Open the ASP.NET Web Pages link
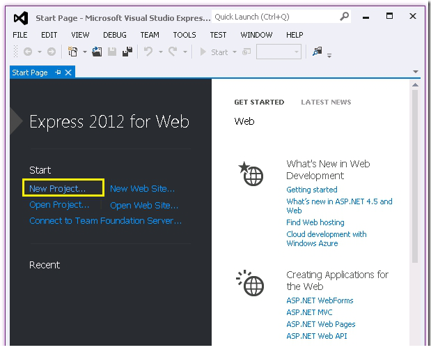This screenshot has height=359, width=431. 321,324
